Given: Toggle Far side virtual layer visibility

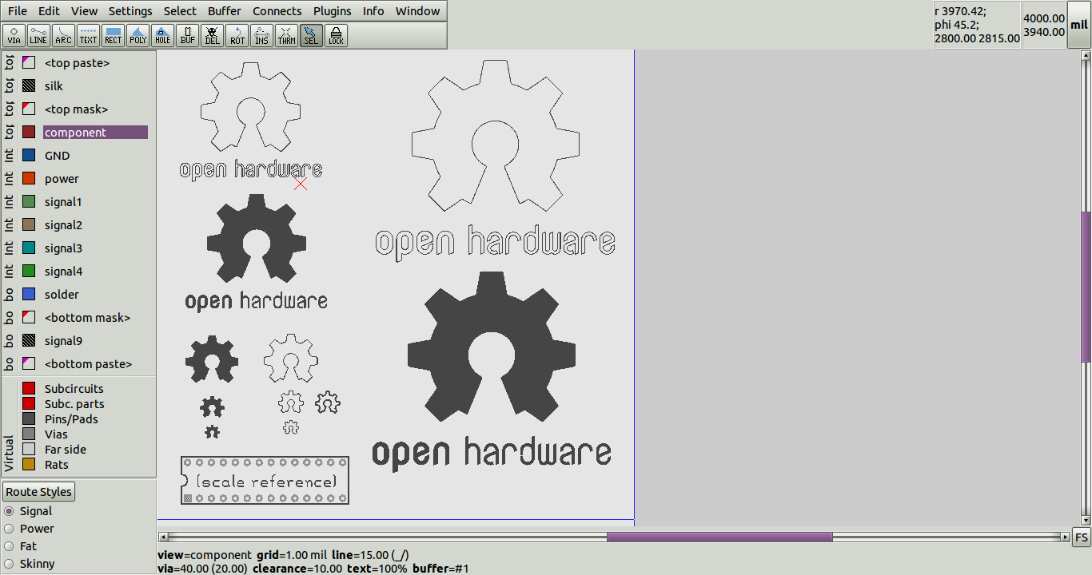Looking at the screenshot, I should point(29,449).
